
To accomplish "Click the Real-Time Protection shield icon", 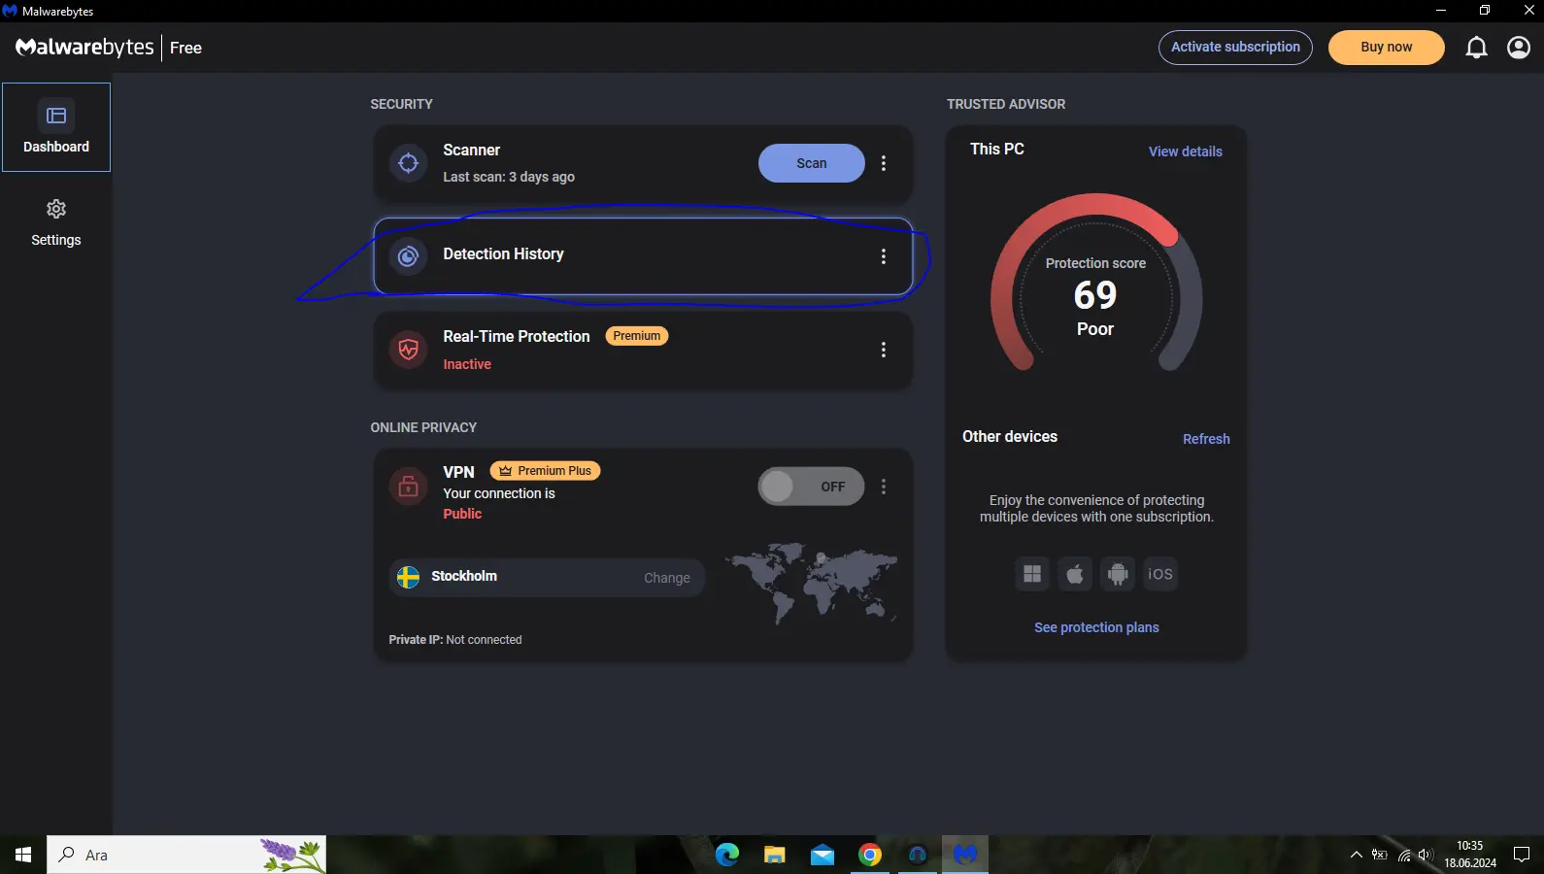I will click(409, 350).
